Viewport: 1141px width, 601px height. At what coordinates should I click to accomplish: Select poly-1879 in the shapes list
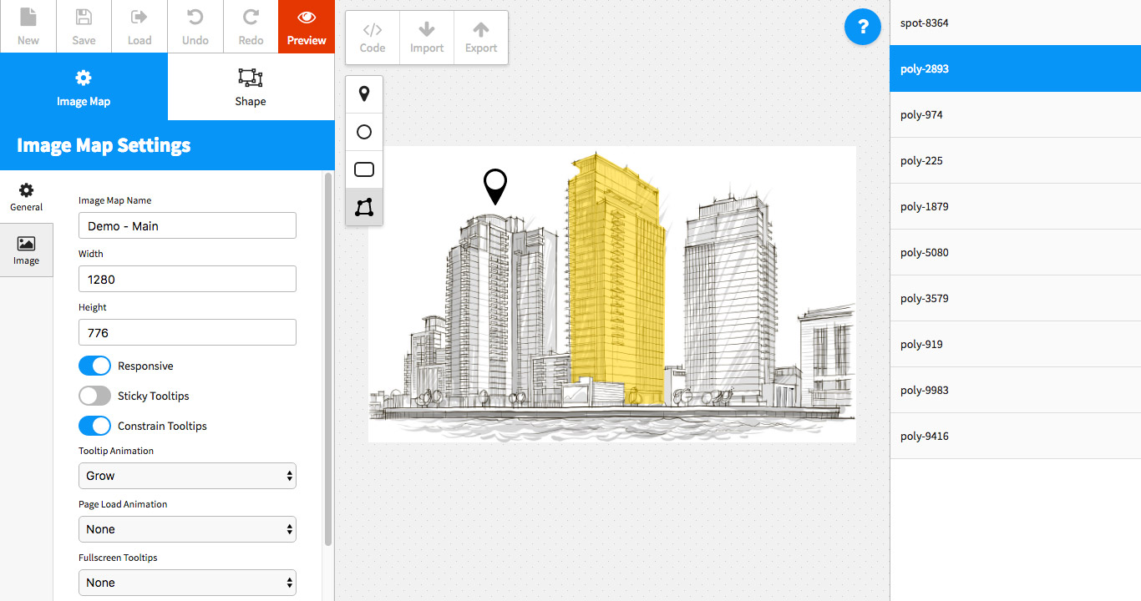coord(1015,206)
